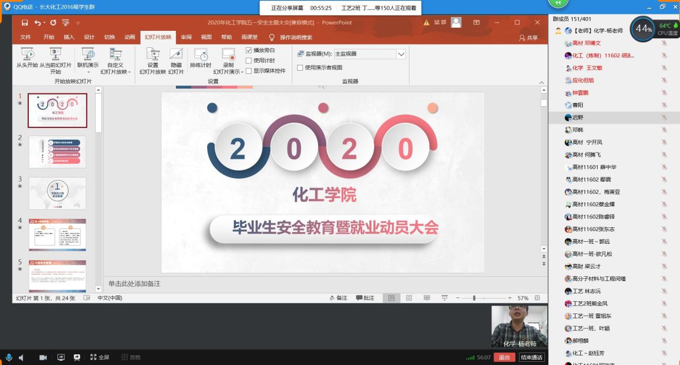Select slide 3 thumbnail in the panel
Screen dimensions: 680x365
point(57,193)
